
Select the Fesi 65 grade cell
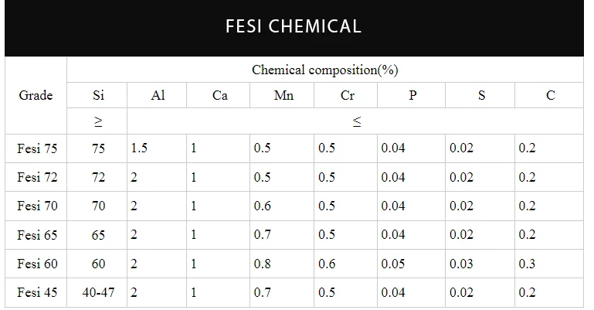tap(36, 235)
